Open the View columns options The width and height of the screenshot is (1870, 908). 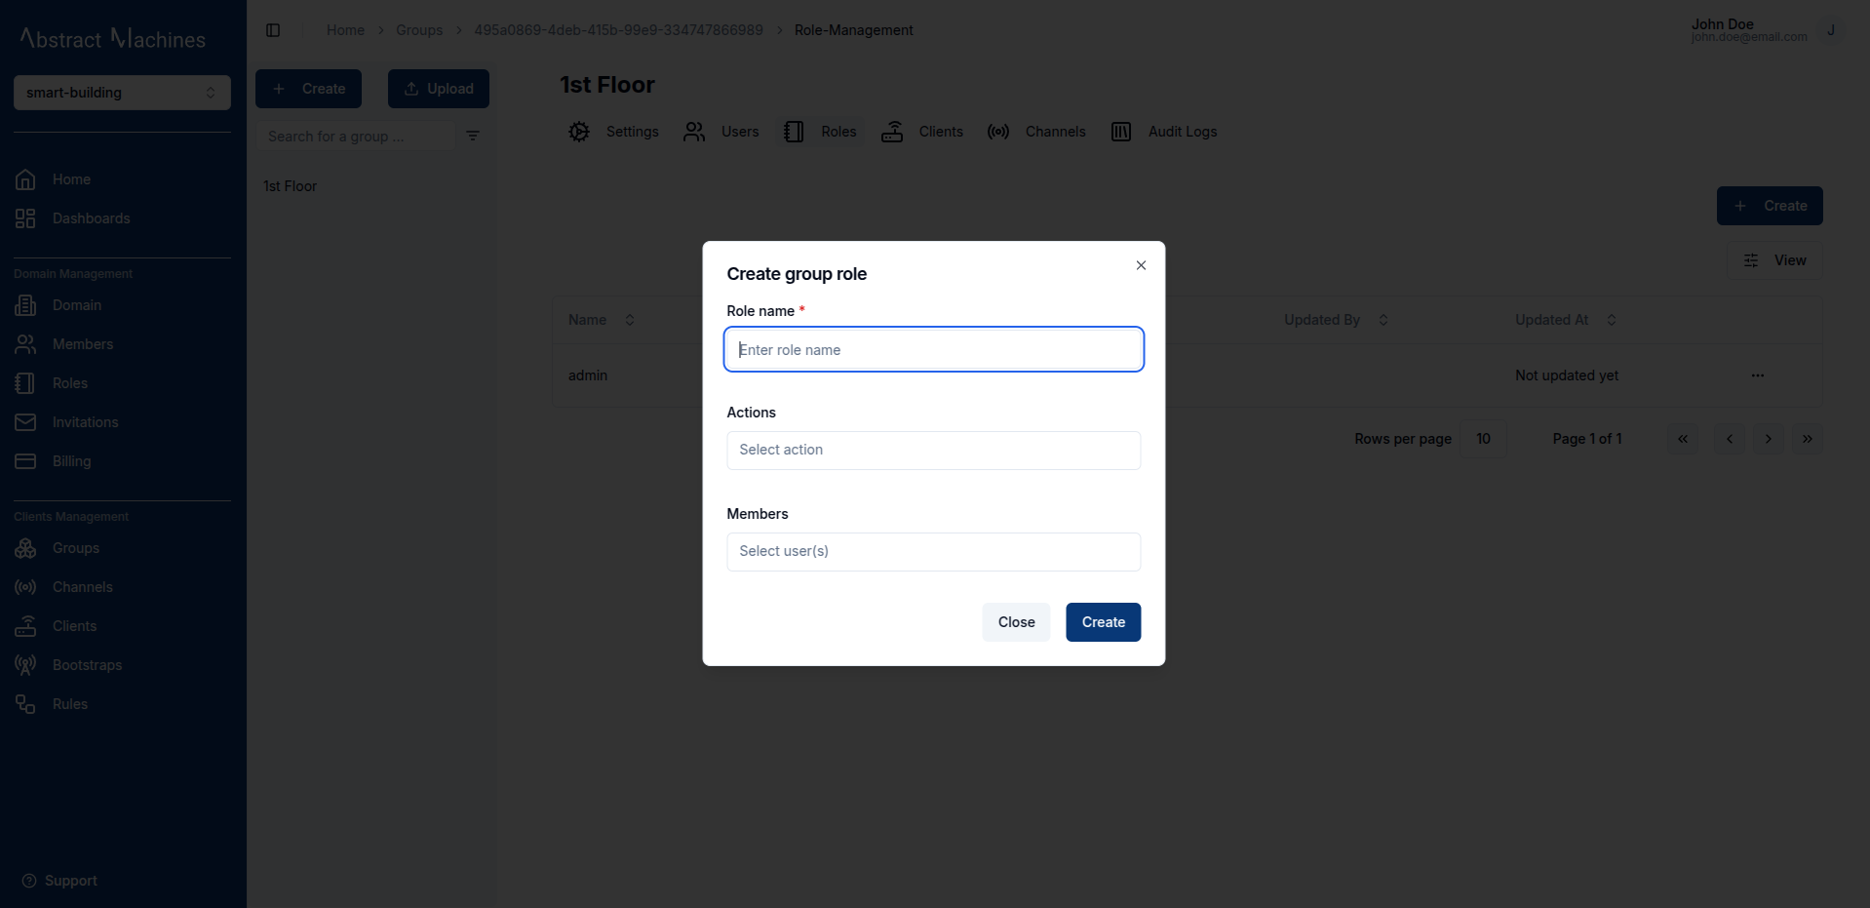(1774, 260)
